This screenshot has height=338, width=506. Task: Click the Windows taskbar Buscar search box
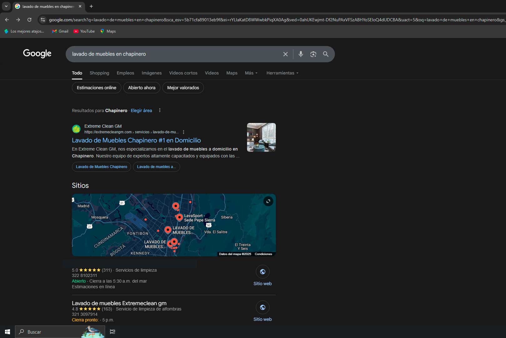(60, 332)
